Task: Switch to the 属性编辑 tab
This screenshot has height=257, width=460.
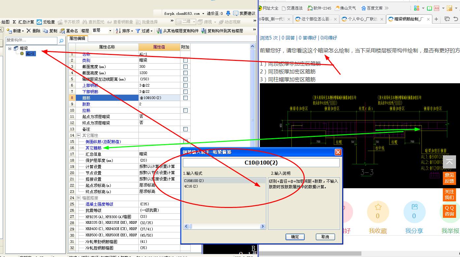Action: (x=77, y=39)
